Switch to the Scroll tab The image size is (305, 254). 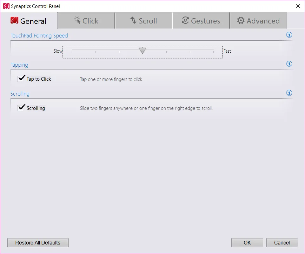143,21
